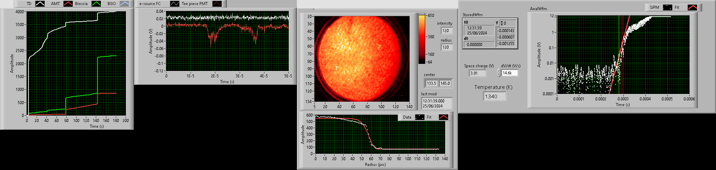
Task: Click the intensity color ramp scale
Action: click(421, 39)
